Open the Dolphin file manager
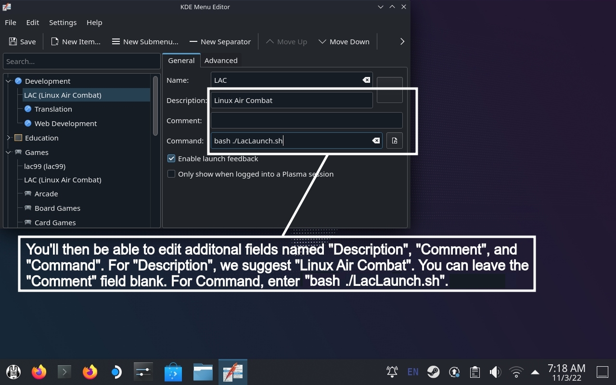This screenshot has height=385, width=616. pos(203,372)
